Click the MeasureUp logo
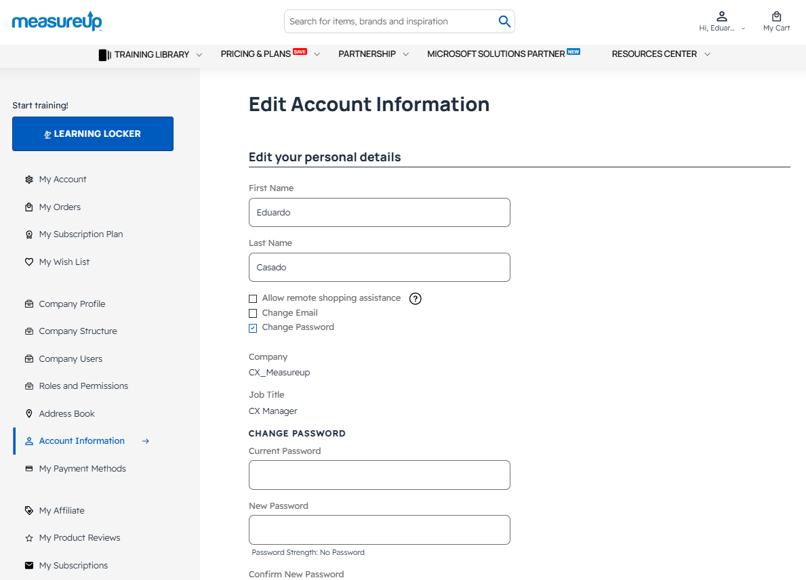 [57, 21]
